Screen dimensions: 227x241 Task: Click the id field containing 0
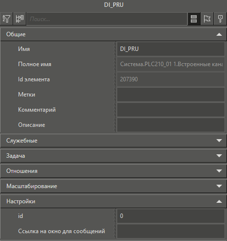171,216
